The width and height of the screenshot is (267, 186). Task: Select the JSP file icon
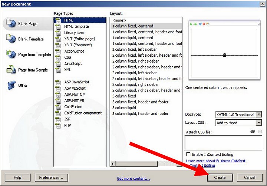(58, 119)
